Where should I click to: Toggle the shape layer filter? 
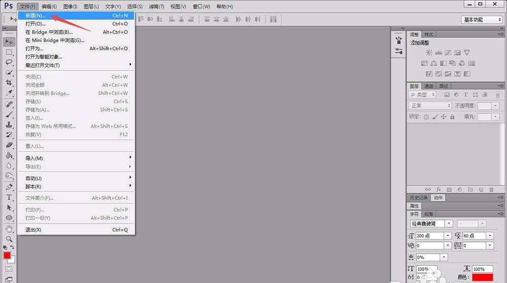[x=475, y=95]
